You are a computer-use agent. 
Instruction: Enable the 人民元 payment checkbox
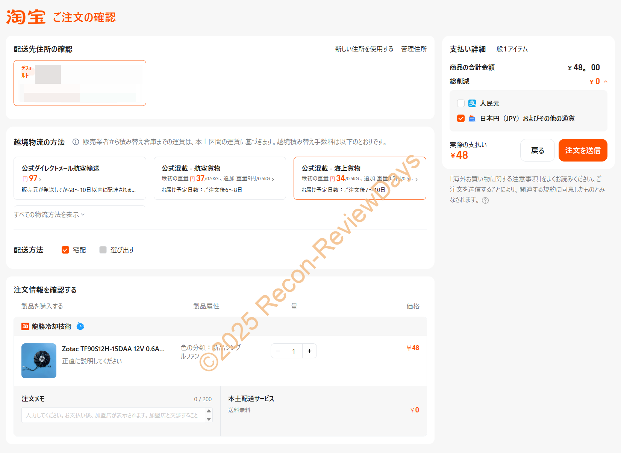point(461,103)
